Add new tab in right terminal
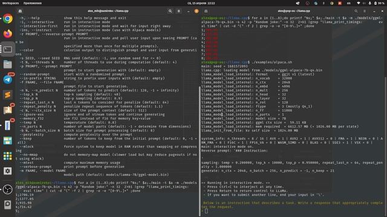This screenshot has width=387, height=217. 206,11
